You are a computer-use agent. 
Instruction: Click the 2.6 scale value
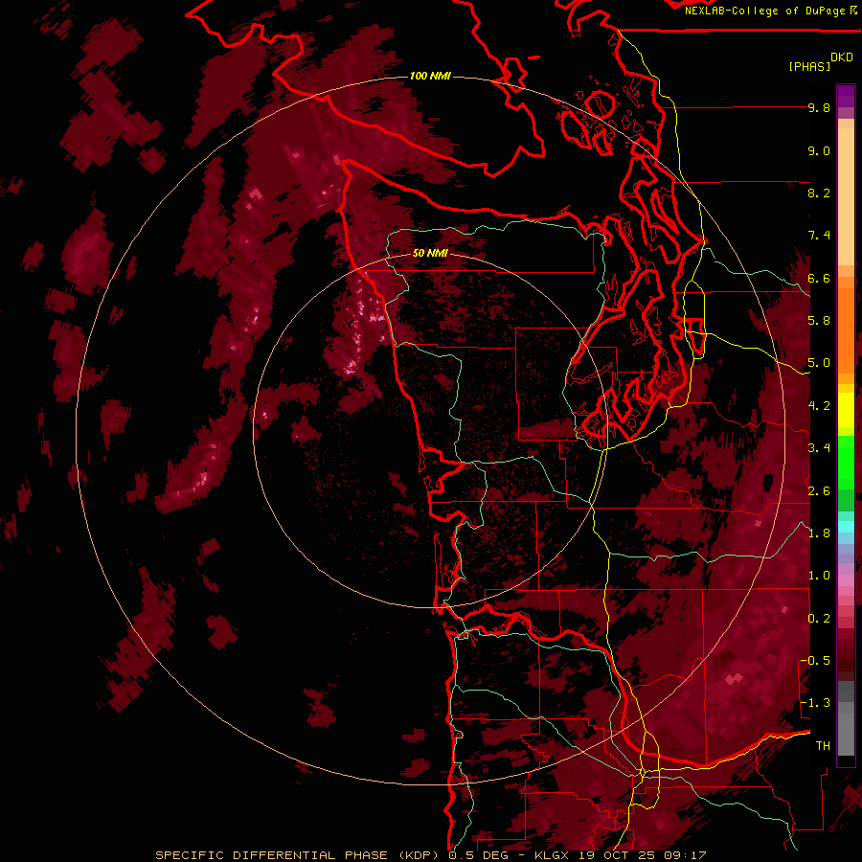[x=819, y=491]
